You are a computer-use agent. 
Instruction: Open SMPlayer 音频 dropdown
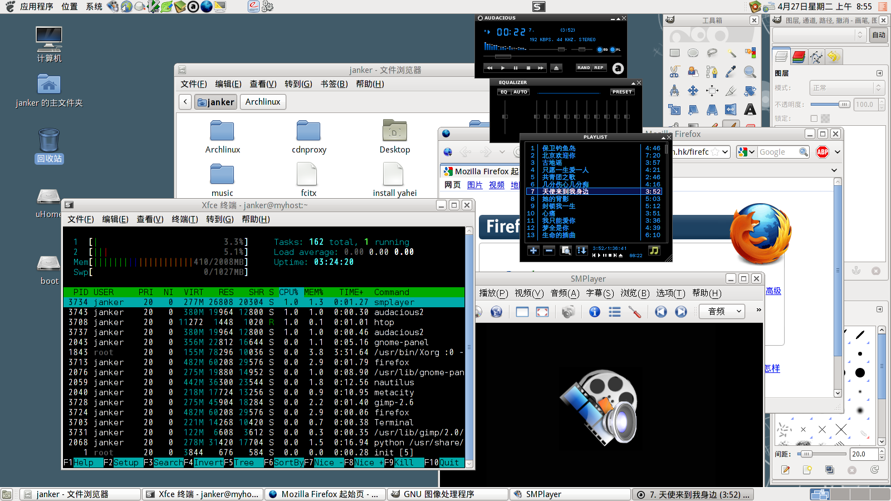point(722,312)
